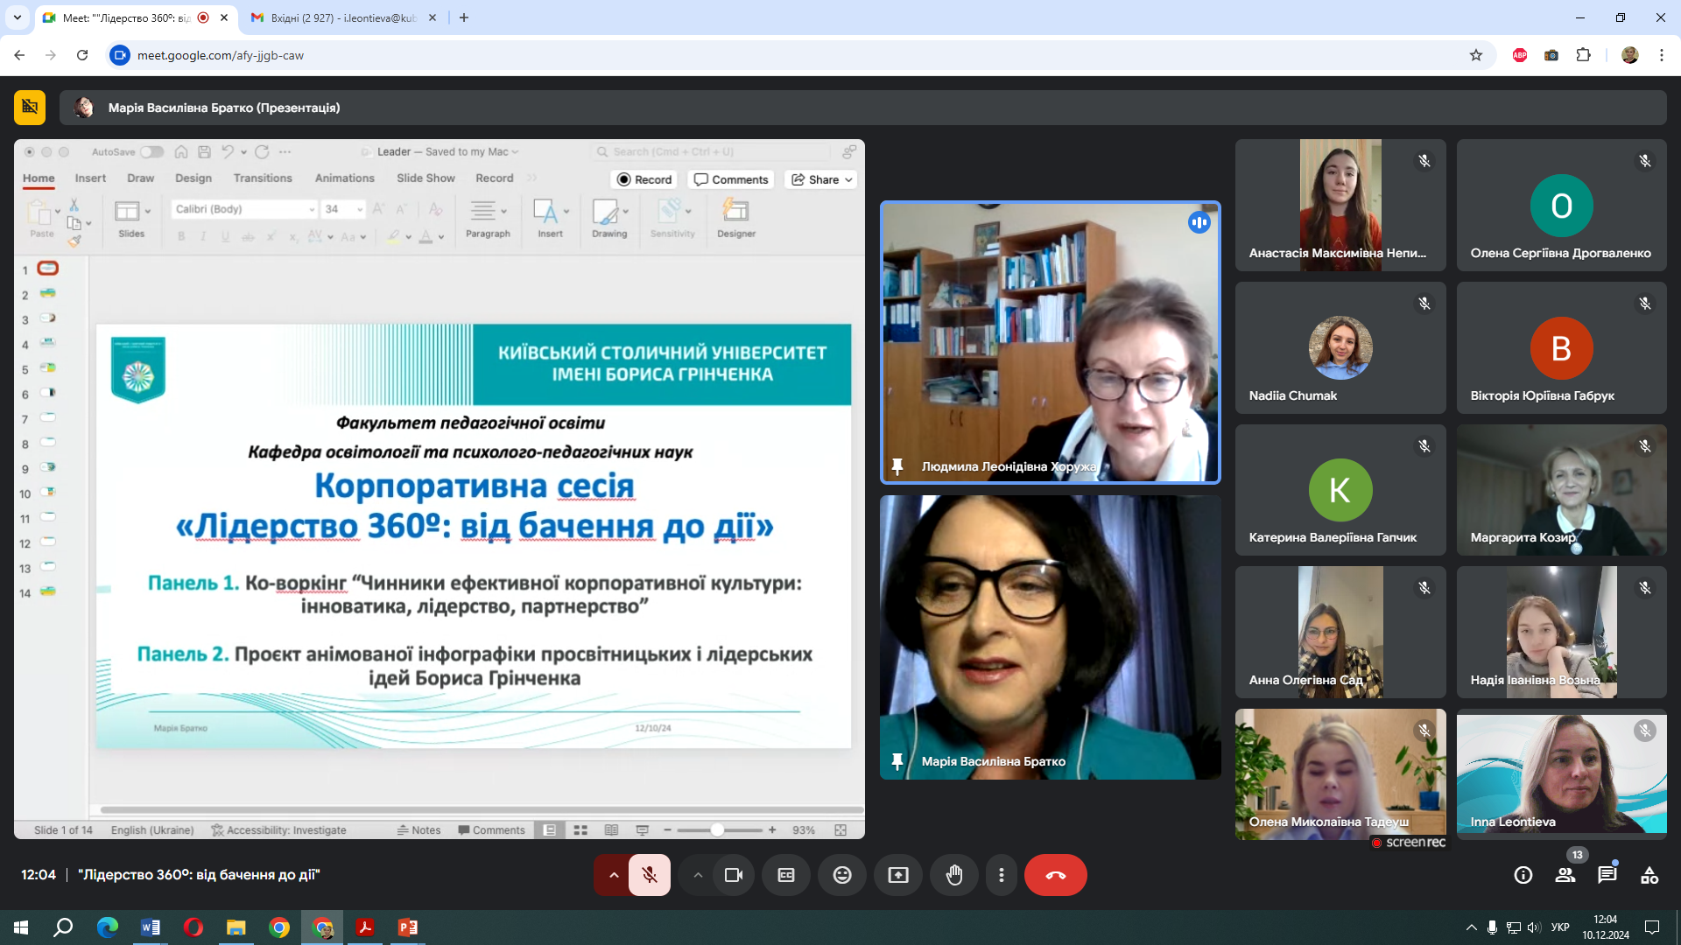Screen dimensions: 1681x945
Task: Open the chat with everyone panel
Action: tap(1607, 875)
